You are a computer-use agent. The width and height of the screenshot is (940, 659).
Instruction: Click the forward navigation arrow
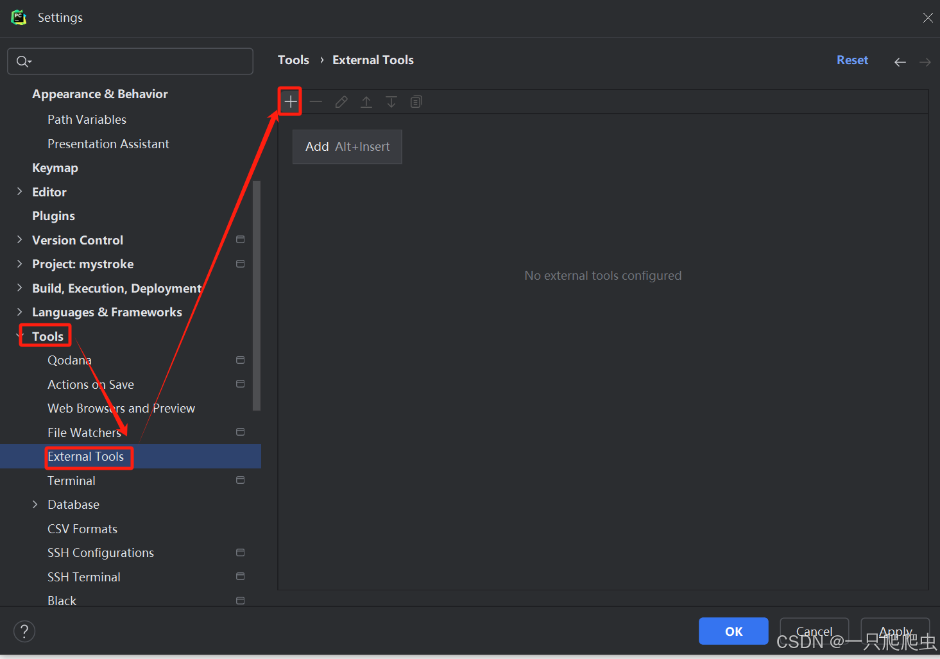[925, 62]
